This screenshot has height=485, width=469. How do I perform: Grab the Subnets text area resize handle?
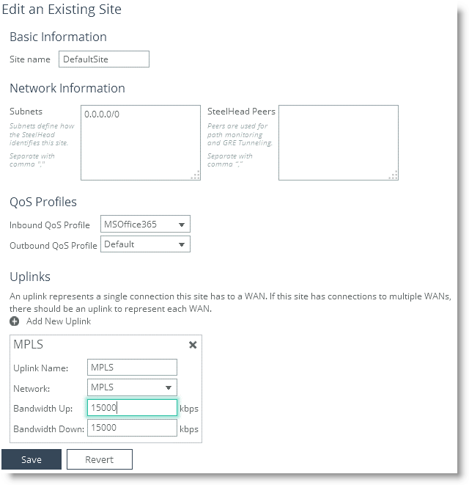[195, 175]
